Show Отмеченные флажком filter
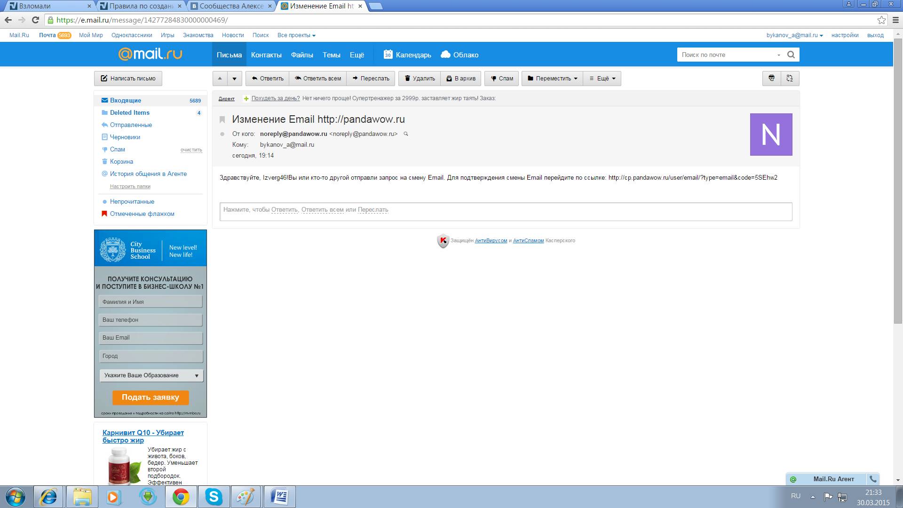Screen dimensions: 903x508 (142, 214)
